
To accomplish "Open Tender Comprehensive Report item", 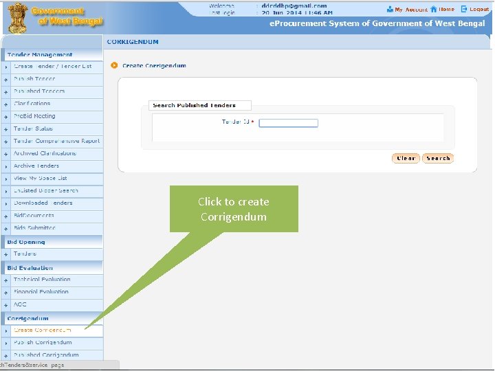I will (56, 141).
